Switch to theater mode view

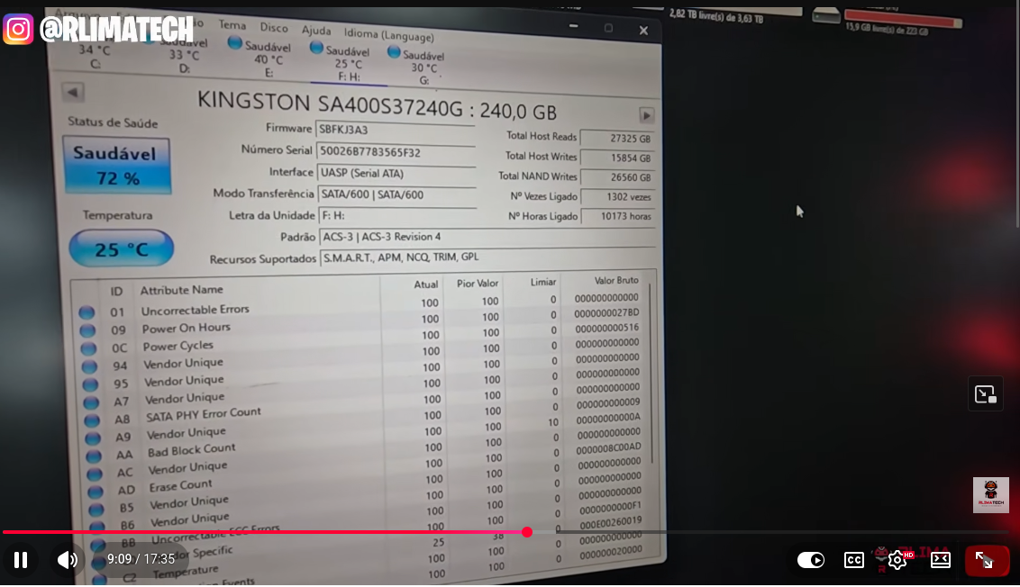tap(941, 560)
